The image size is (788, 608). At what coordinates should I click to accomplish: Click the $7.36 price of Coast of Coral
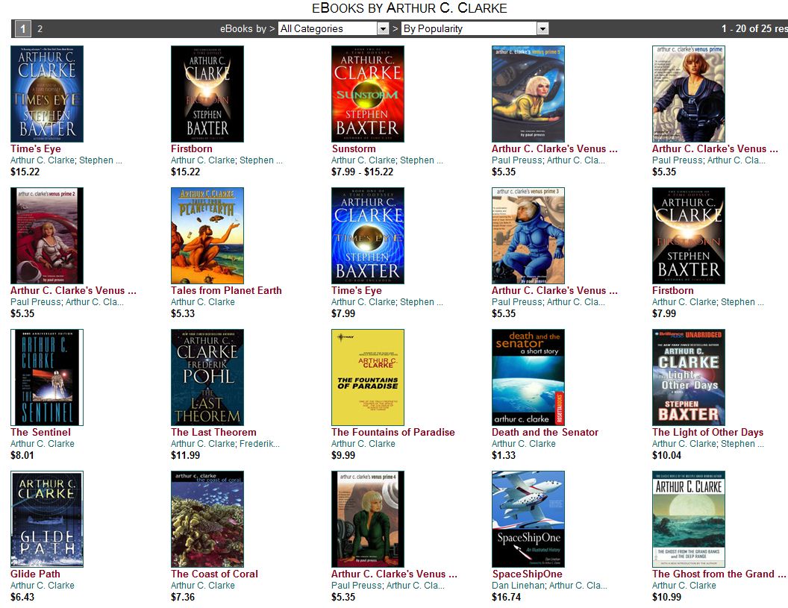pos(182,597)
